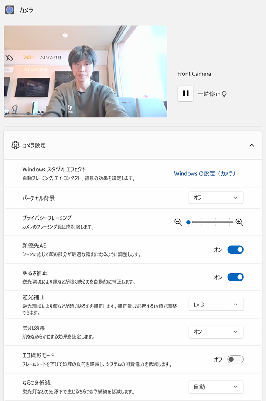Open the 美肌効果 dropdown
This screenshot has height=401, width=266.
tap(216, 332)
